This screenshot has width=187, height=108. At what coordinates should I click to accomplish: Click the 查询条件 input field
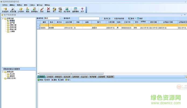89,18
